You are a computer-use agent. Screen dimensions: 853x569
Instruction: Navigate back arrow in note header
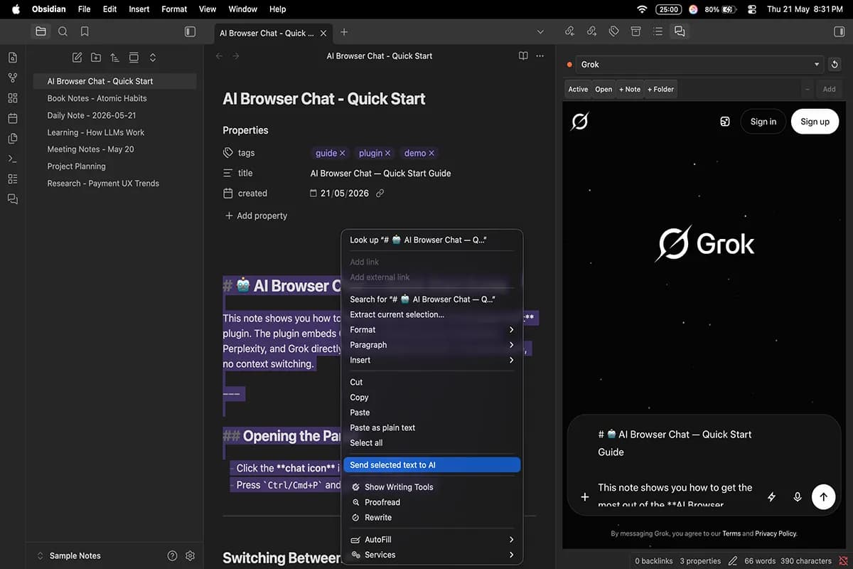(x=219, y=55)
